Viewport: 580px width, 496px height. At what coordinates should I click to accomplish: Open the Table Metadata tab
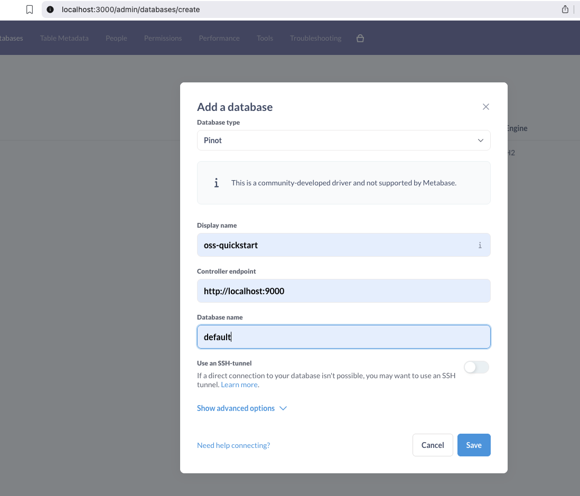pyautogui.click(x=64, y=38)
